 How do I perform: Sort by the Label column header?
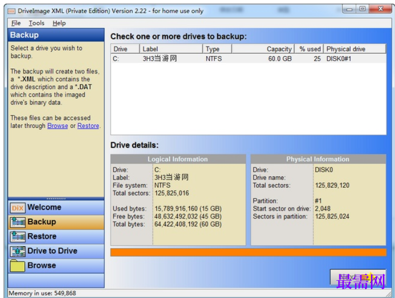click(x=171, y=49)
